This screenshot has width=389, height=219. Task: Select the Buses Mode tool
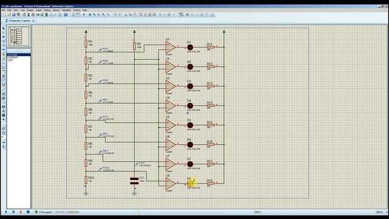[x=4, y=50]
